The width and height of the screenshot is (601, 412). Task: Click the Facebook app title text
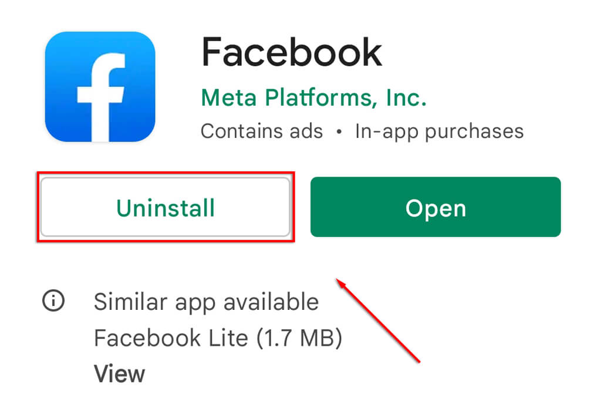coord(292,52)
